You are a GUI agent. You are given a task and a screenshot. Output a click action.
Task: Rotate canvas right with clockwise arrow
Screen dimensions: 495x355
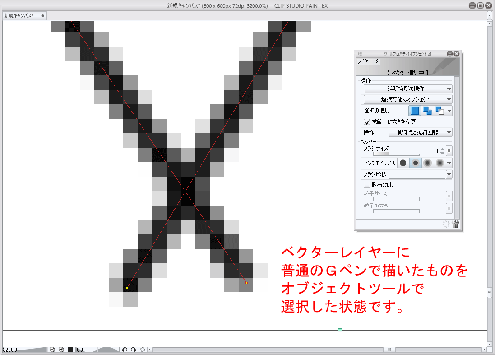(134, 350)
